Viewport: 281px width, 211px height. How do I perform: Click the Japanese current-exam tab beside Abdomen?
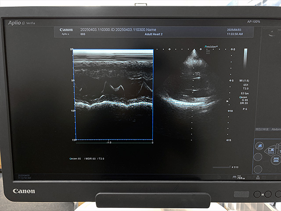point(262,129)
